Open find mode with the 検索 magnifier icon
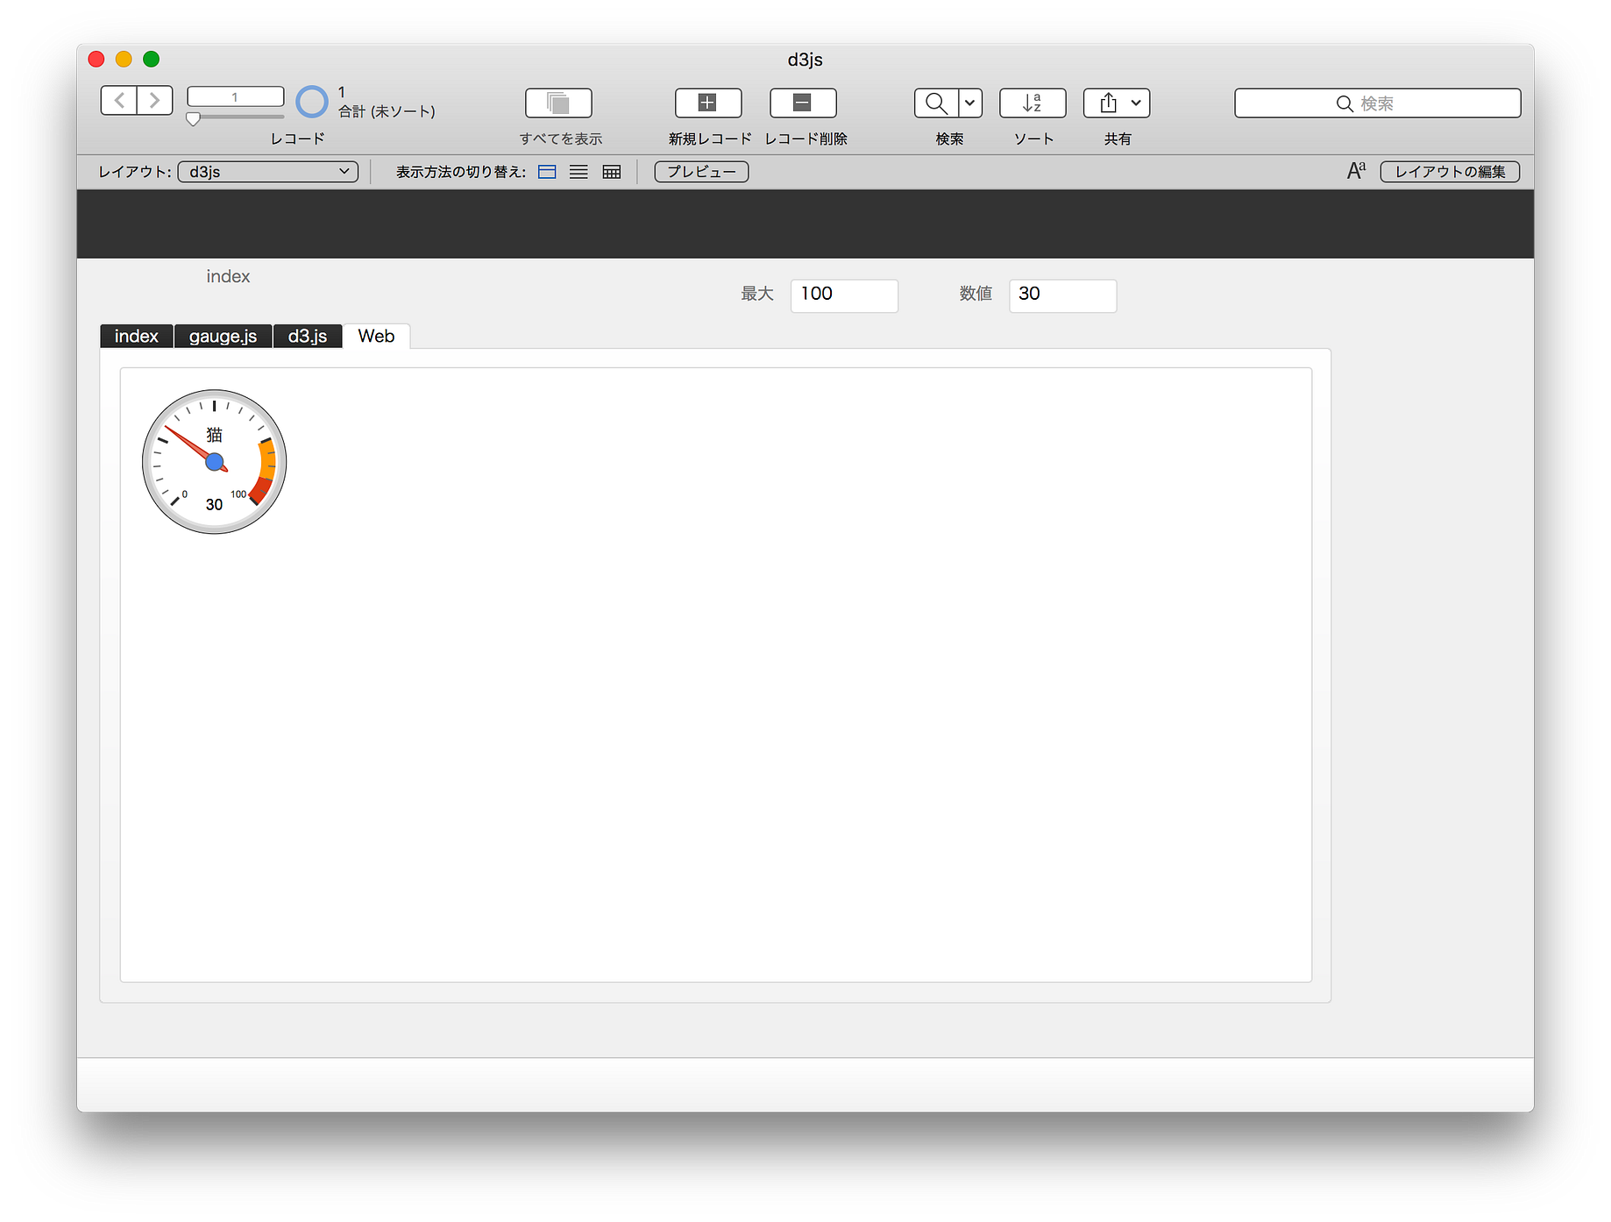This screenshot has height=1222, width=1611. click(934, 103)
